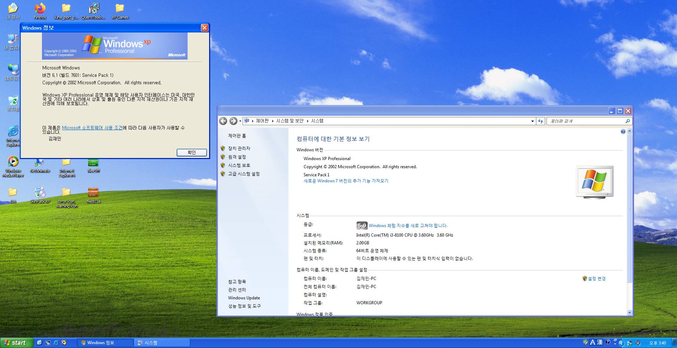
Task: Click the Windows XP monitor logo image
Action: pos(595,182)
